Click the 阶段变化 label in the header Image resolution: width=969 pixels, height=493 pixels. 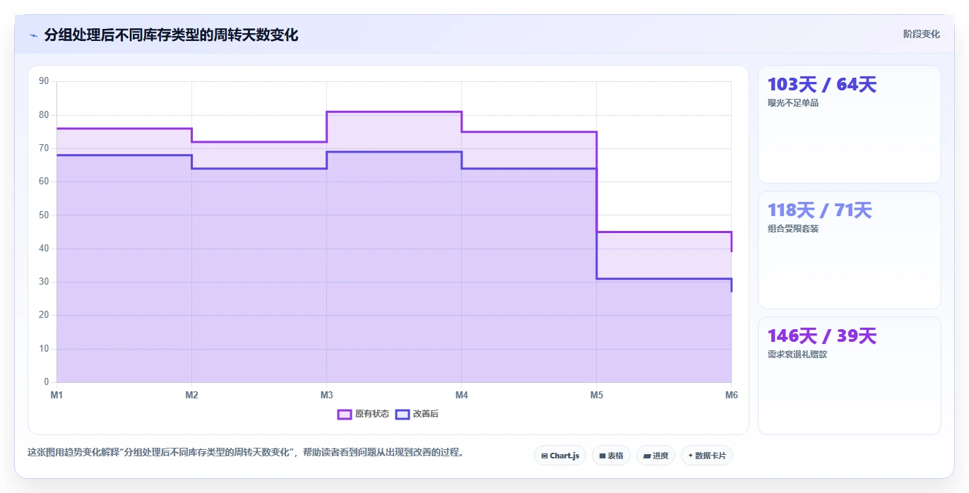(921, 34)
